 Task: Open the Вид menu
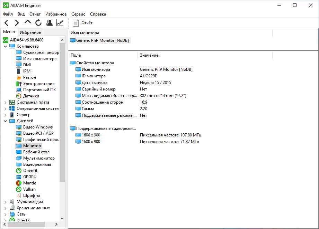[x=21, y=14]
